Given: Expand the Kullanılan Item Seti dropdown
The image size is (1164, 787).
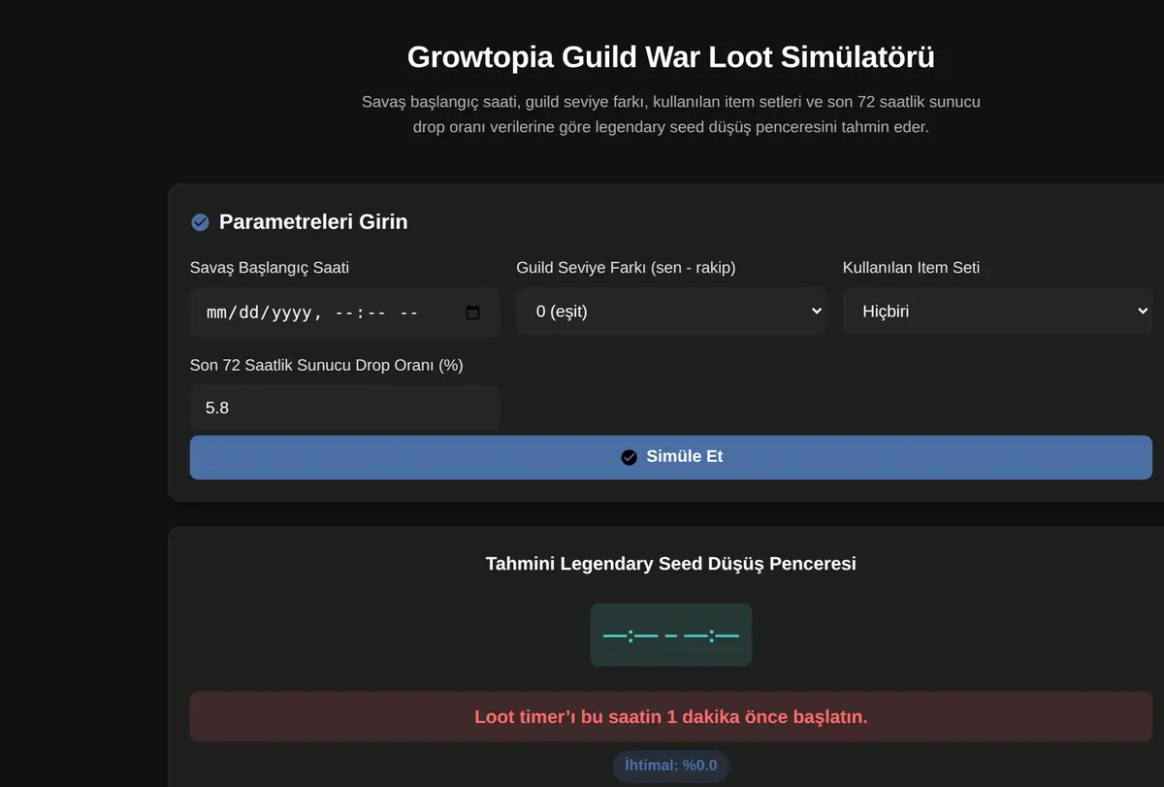Looking at the screenshot, I should (997, 312).
